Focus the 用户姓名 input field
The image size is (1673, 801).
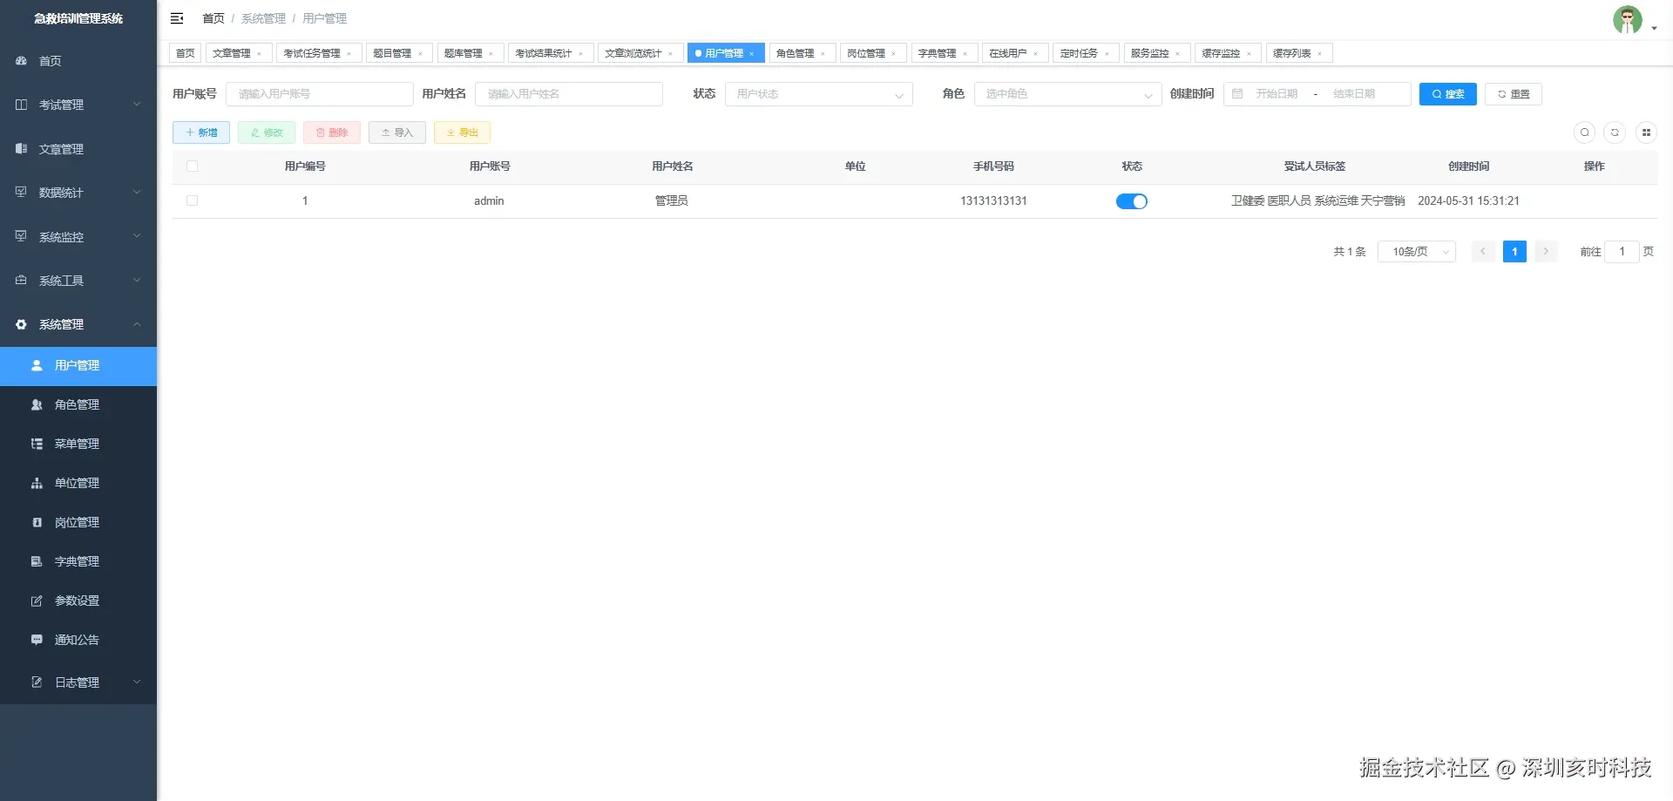tap(569, 94)
